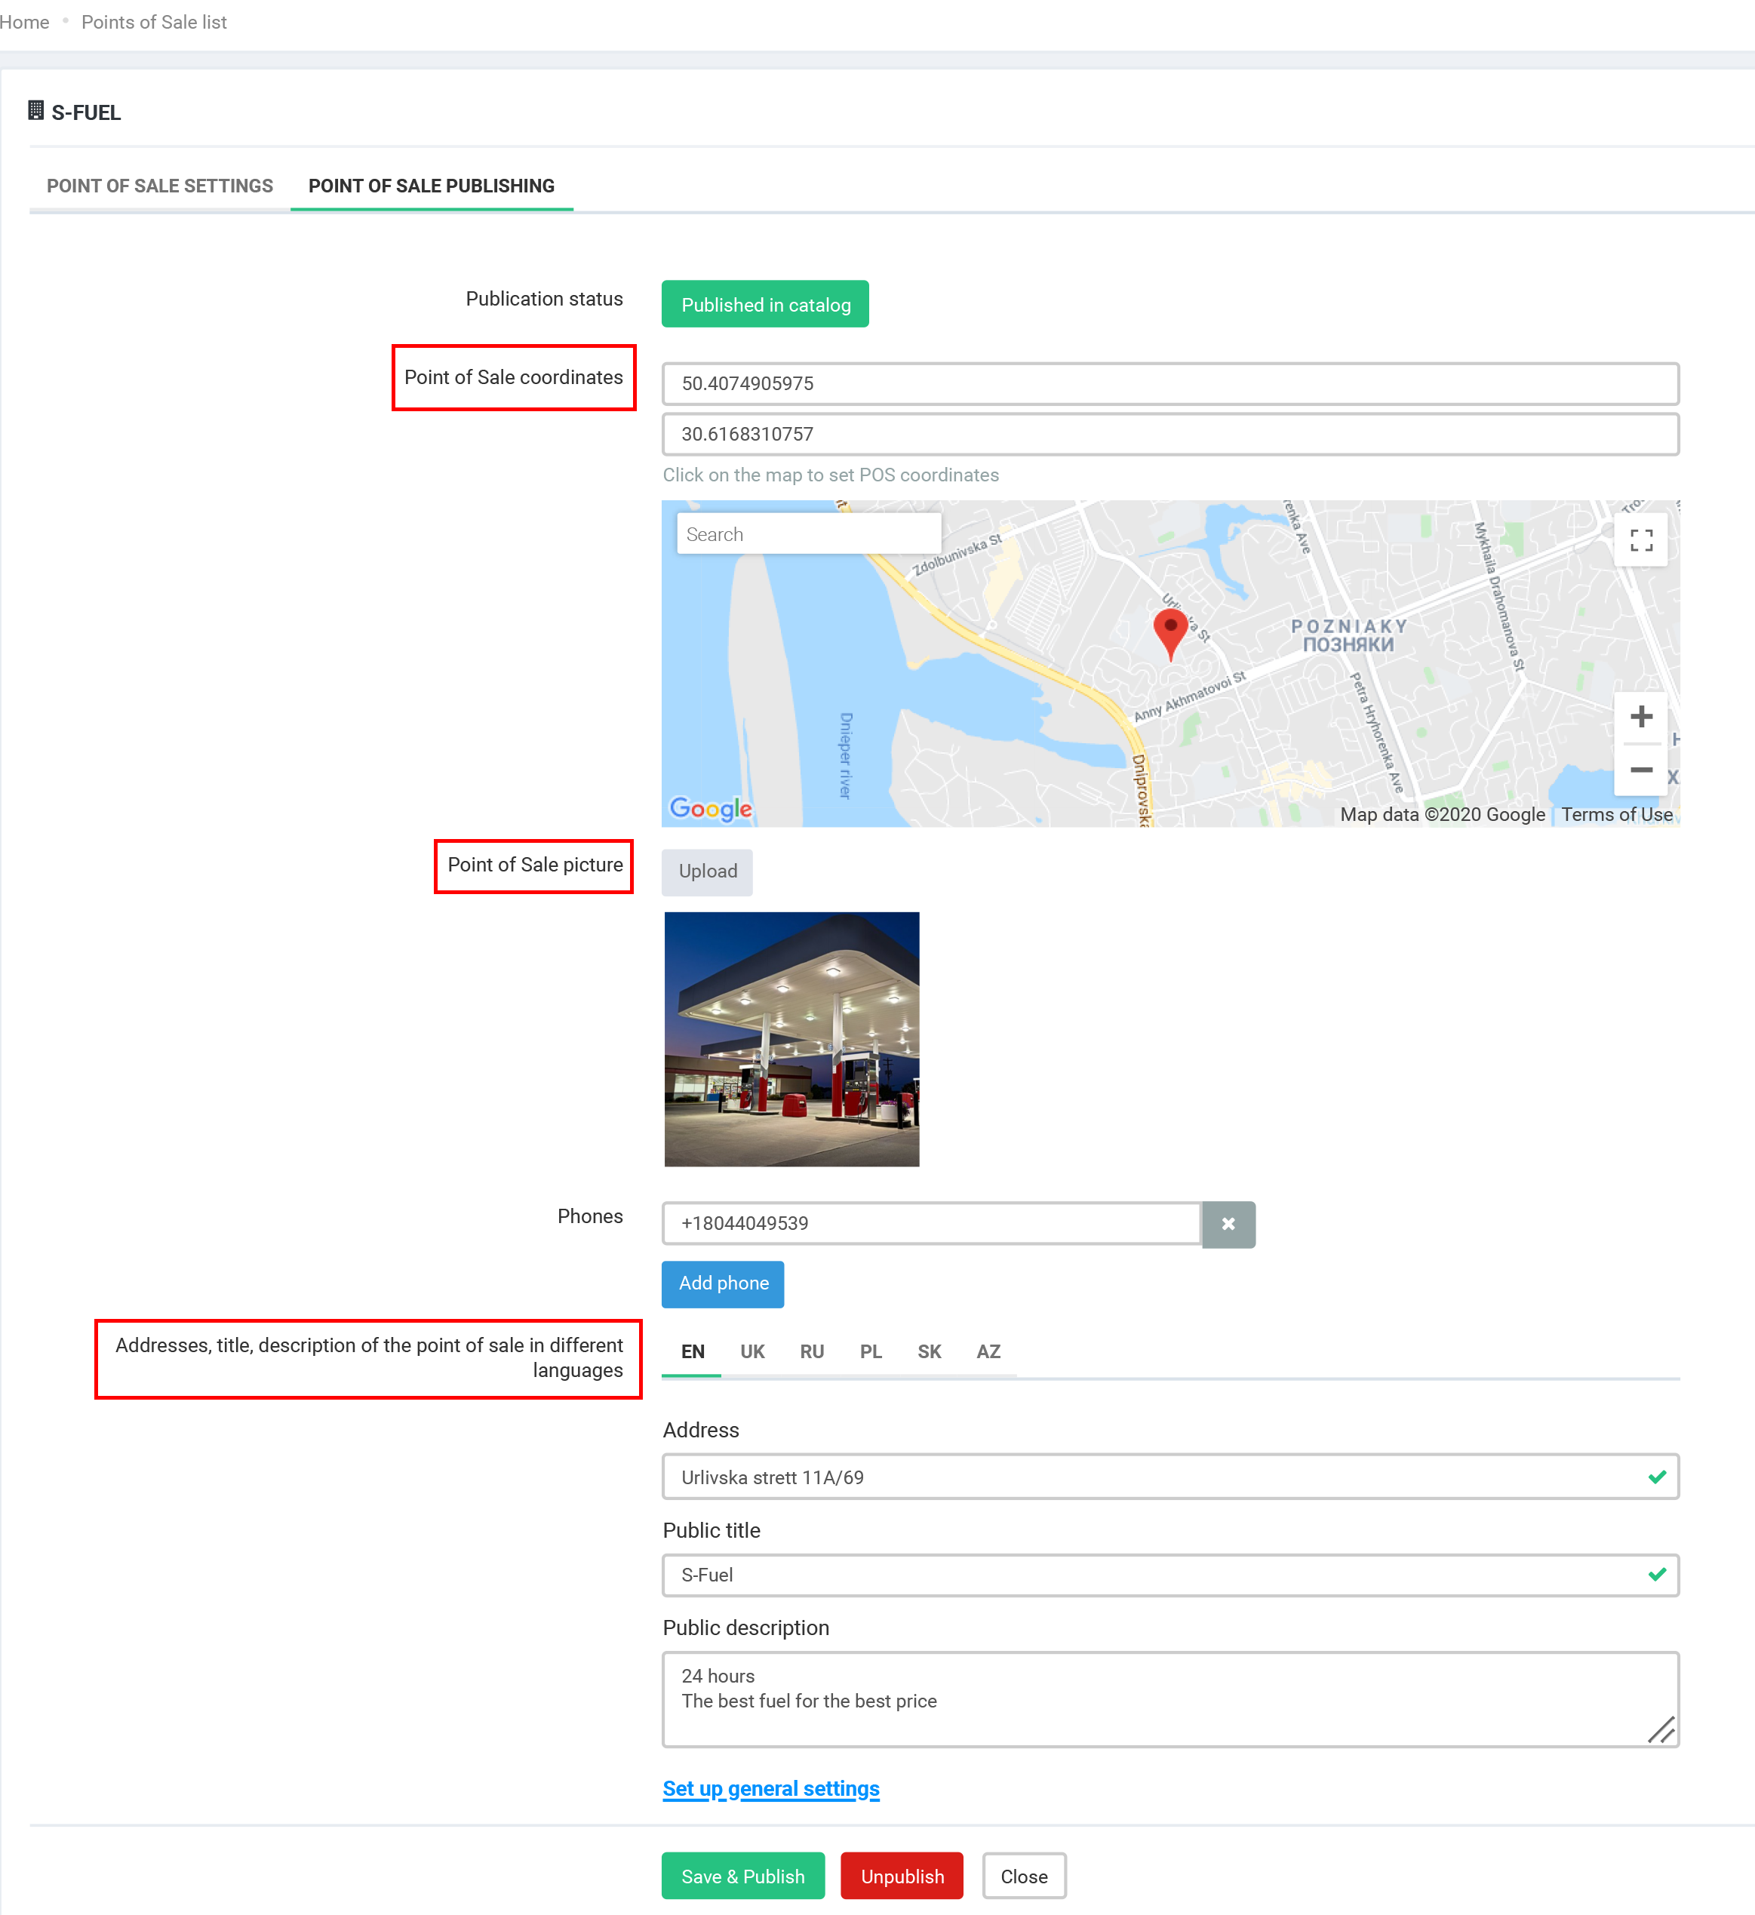This screenshot has height=1915, width=1755.
Task: Click the red Unpublish button
Action: coord(901,1875)
